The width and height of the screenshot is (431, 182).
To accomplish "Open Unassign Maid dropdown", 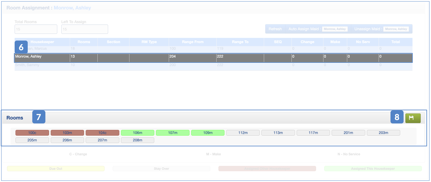I will (396, 29).
